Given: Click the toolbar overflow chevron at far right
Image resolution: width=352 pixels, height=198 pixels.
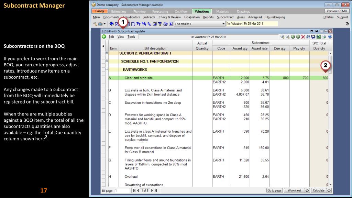Looking at the screenshot, I should (347, 24).
